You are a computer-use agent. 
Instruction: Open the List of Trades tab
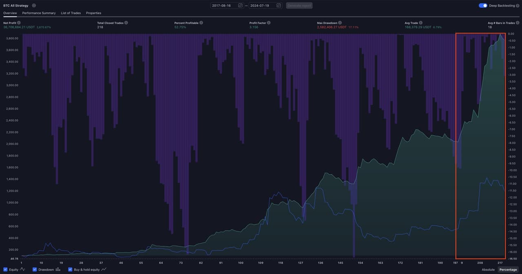click(x=71, y=13)
